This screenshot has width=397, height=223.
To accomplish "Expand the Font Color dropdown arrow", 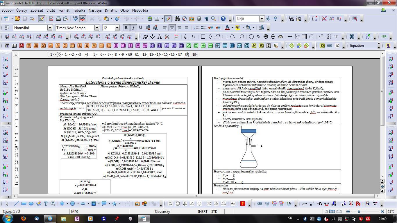I will coord(232,28).
